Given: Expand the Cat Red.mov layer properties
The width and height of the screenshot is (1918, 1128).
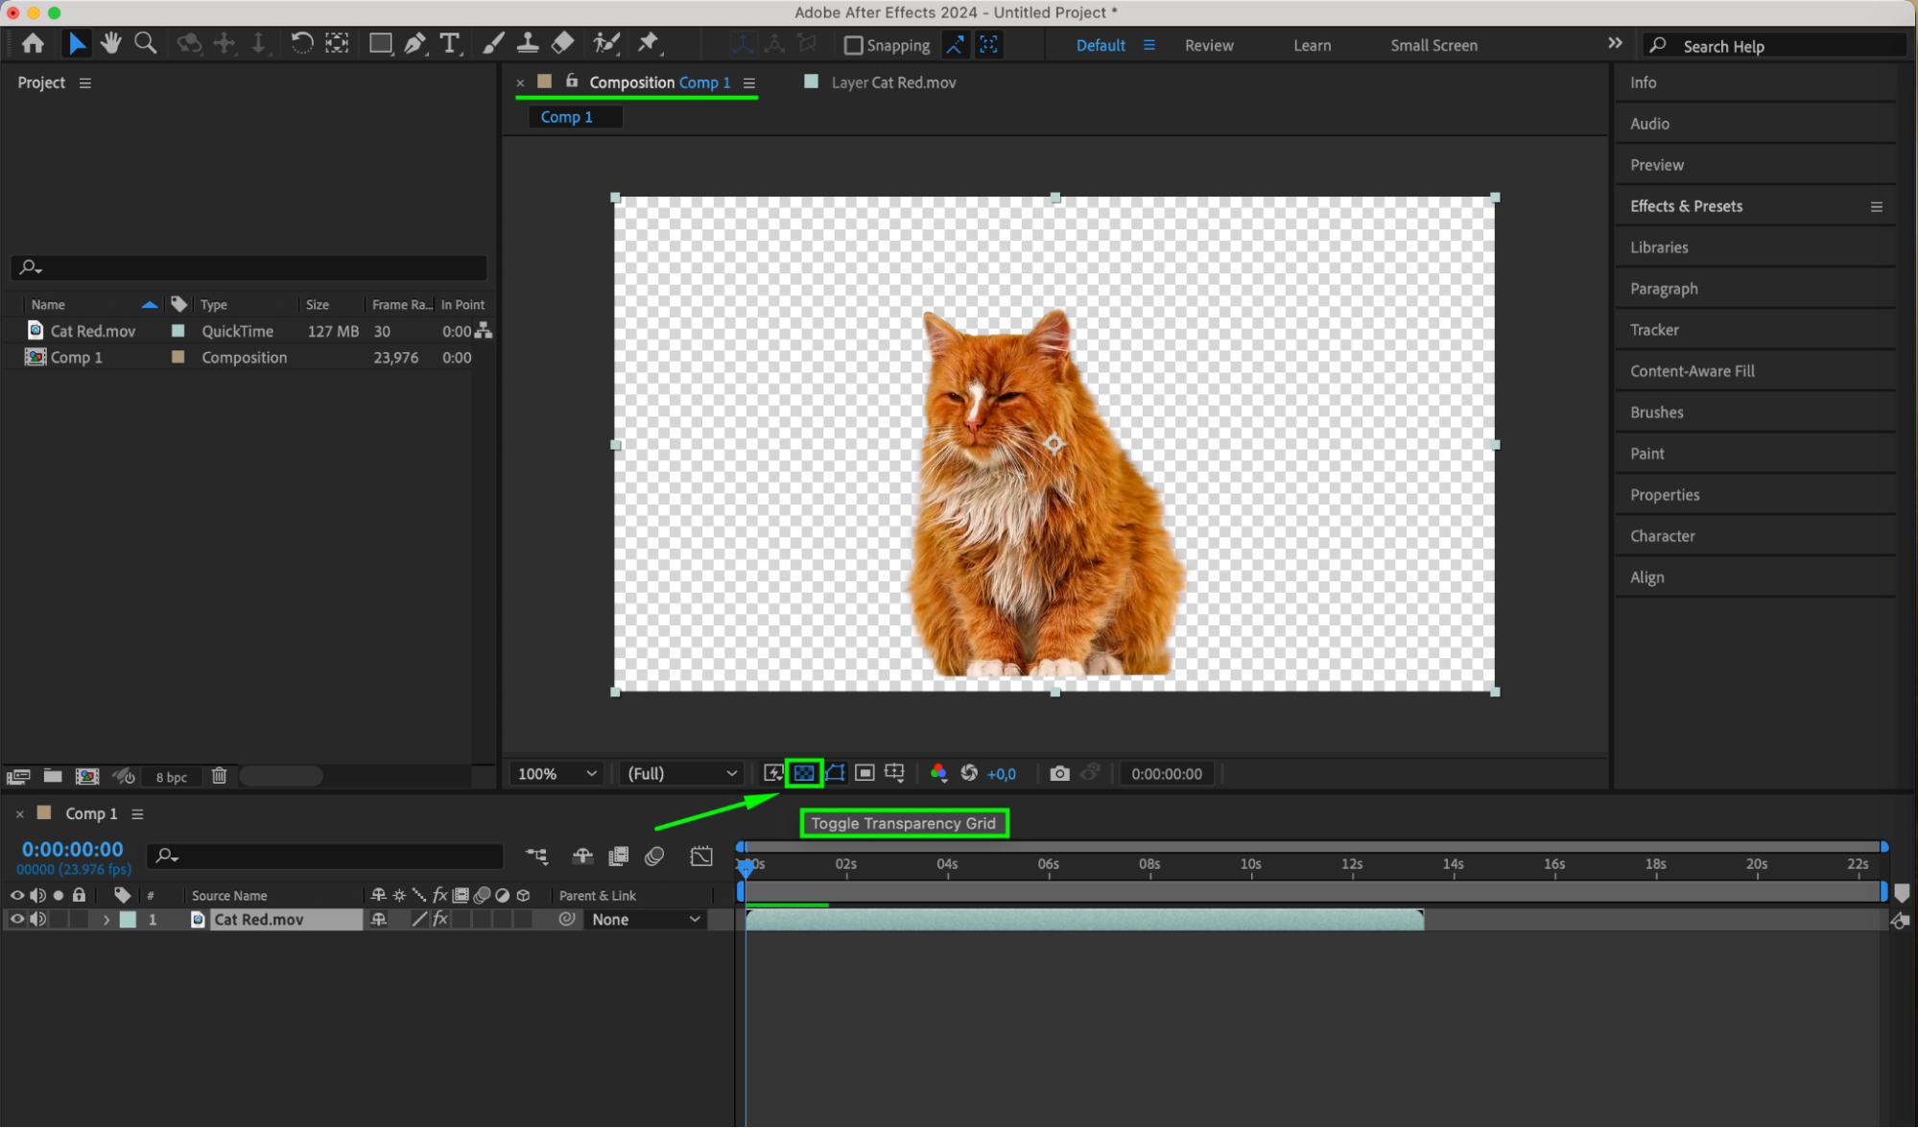Looking at the screenshot, I should [106, 919].
